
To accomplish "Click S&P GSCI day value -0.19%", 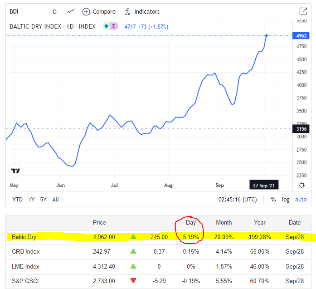I will (191, 281).
